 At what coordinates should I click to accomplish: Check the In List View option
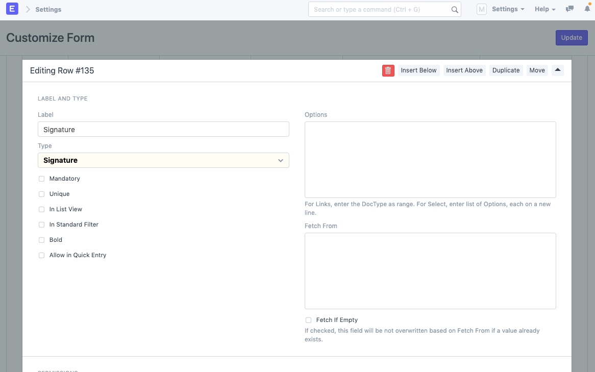click(x=42, y=210)
